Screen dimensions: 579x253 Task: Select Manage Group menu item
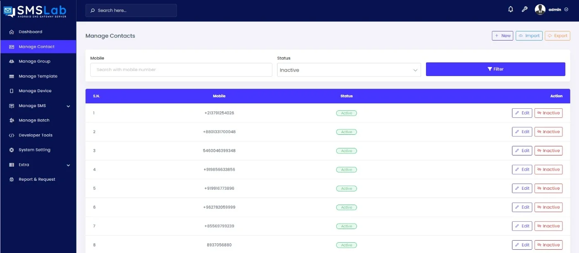click(34, 62)
